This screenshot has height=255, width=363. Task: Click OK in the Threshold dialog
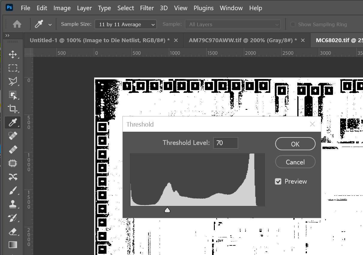point(295,144)
